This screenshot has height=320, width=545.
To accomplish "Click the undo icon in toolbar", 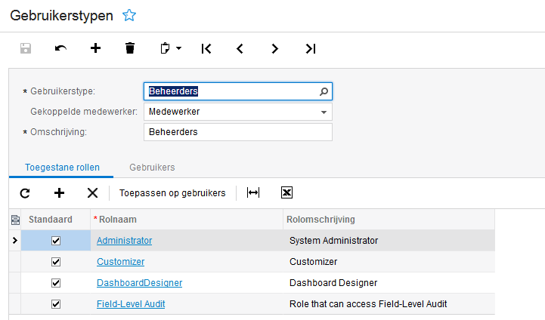I will [x=60, y=48].
